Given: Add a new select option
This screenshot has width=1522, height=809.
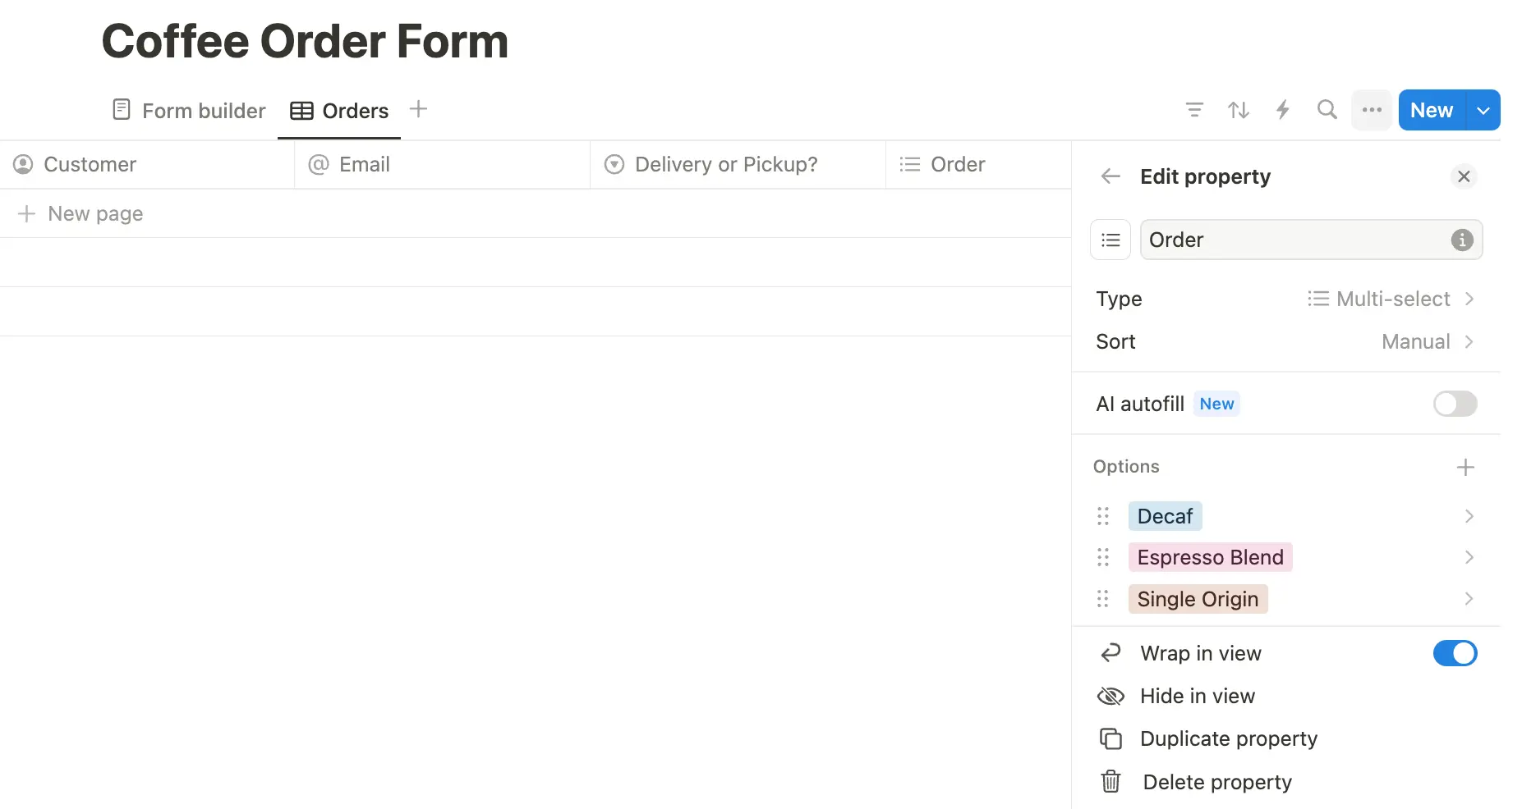Looking at the screenshot, I should click(1465, 467).
